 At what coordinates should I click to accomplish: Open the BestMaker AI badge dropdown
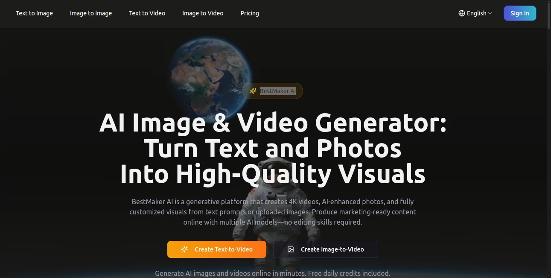click(272, 91)
